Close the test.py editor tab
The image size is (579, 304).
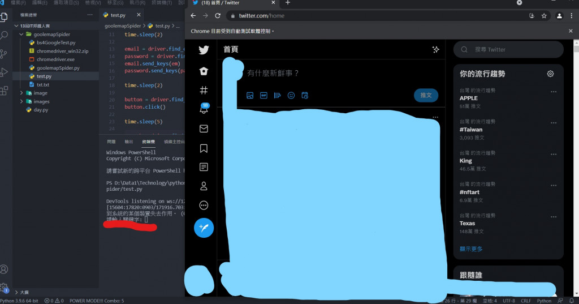point(139,15)
